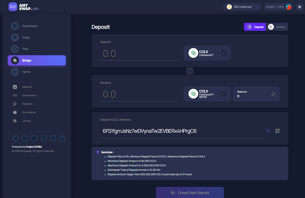Image resolution: width=305 pixels, height=198 pixels.
Task: Open the Network link
Action: [27, 104]
